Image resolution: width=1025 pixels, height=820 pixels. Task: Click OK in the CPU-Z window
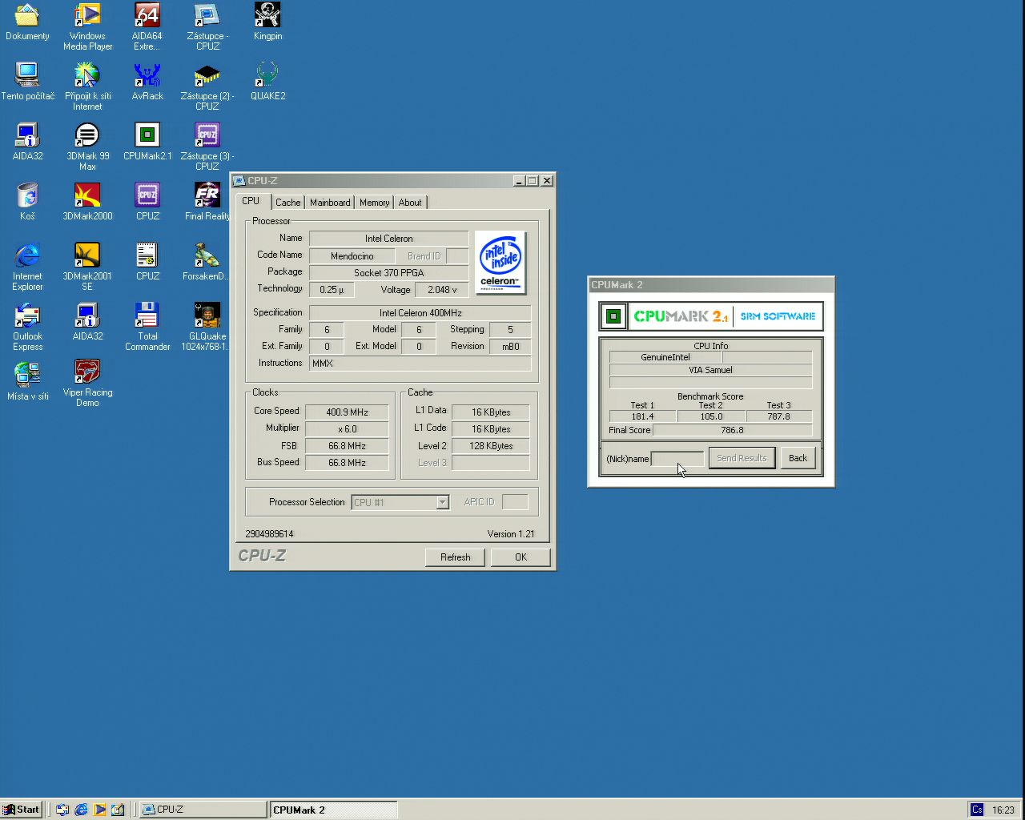(521, 557)
